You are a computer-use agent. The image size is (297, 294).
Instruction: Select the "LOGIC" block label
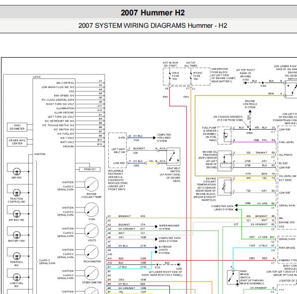click(x=37, y=77)
